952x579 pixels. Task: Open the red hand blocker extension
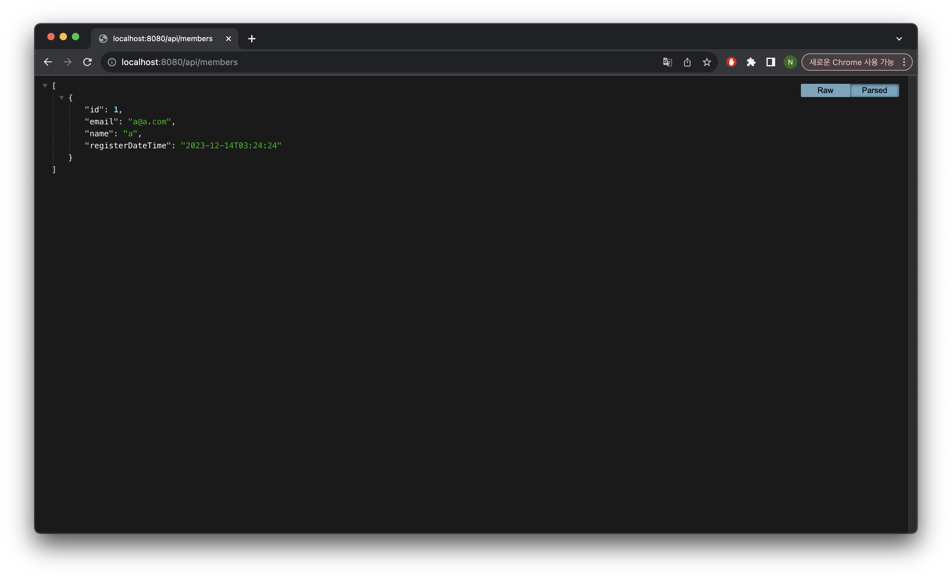[732, 62]
